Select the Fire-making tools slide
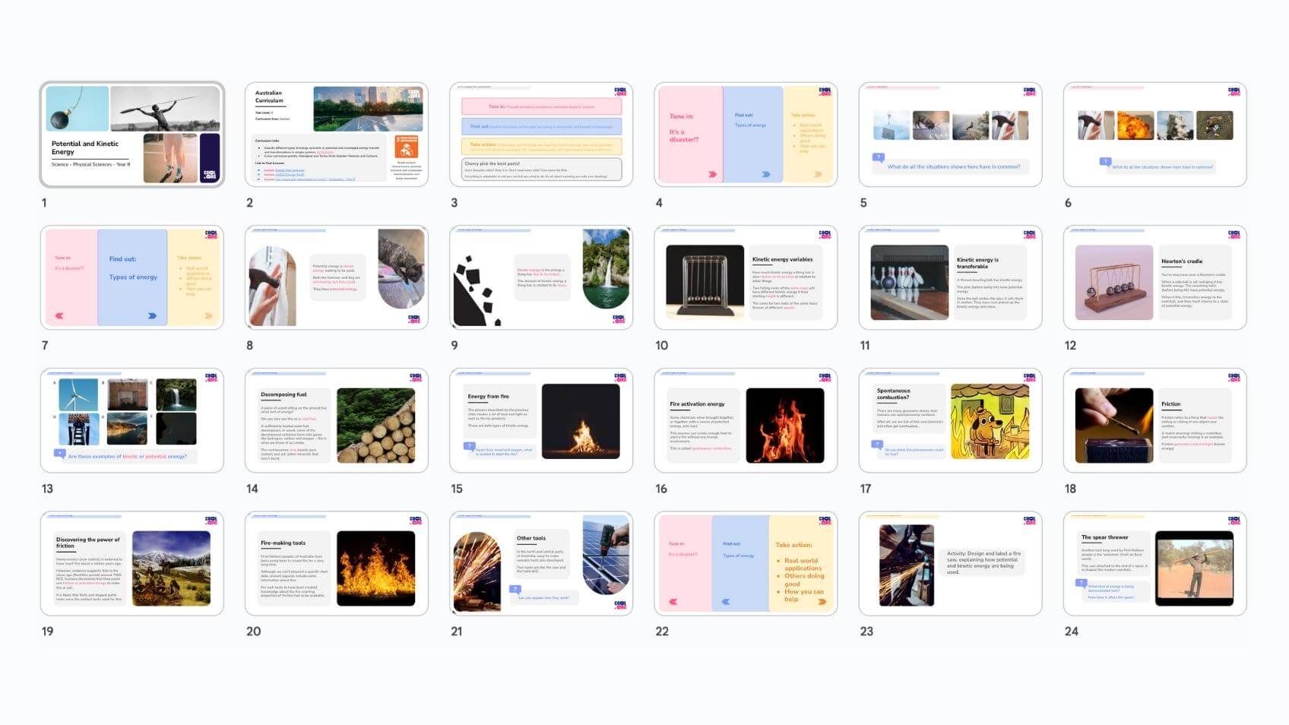 coord(336,563)
